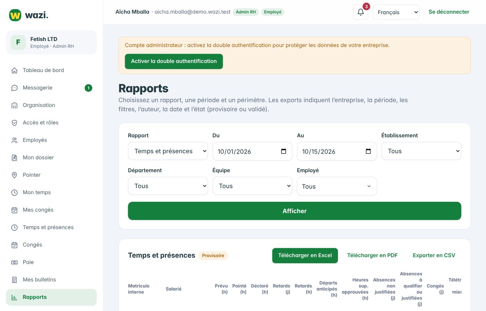Click the wazi logo icon
486x311 pixels.
[15, 15]
